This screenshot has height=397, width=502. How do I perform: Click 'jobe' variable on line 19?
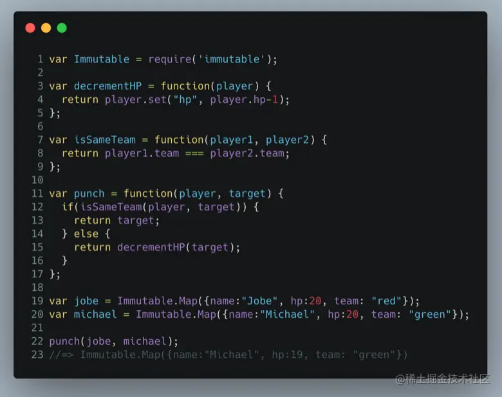86,301
